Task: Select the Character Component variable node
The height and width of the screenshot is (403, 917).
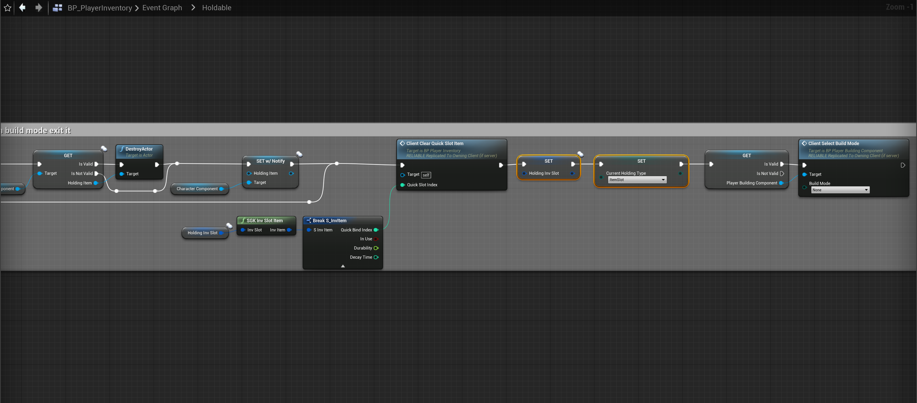Action: tap(197, 189)
